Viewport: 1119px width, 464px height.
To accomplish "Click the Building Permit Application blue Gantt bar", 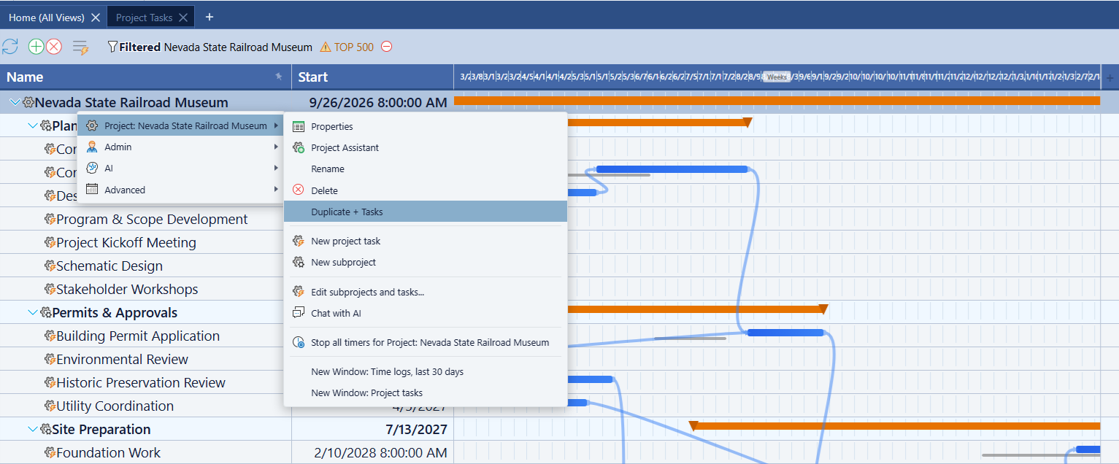I will [785, 333].
